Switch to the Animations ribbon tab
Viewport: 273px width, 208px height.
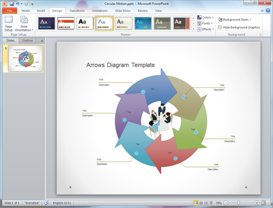click(x=100, y=10)
